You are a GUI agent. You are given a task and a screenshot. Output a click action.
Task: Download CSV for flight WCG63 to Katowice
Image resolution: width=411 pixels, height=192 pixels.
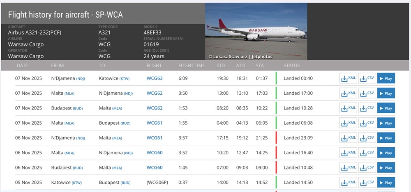click(367, 78)
